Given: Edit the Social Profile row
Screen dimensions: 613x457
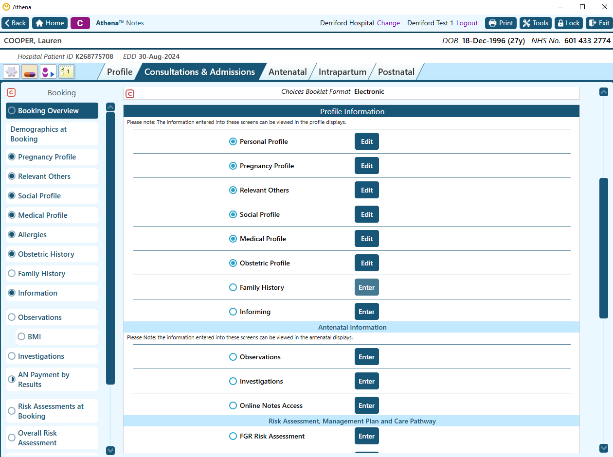Looking at the screenshot, I should 367,214.
